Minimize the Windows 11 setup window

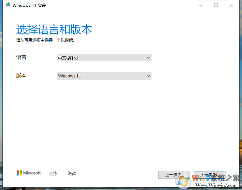pos(201,5)
